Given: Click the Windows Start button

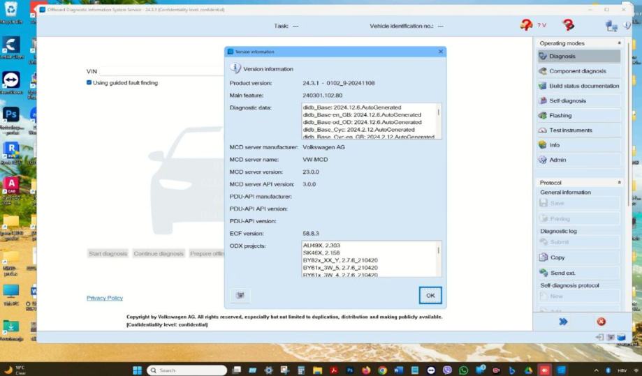Looking at the screenshot, I should [137, 370].
